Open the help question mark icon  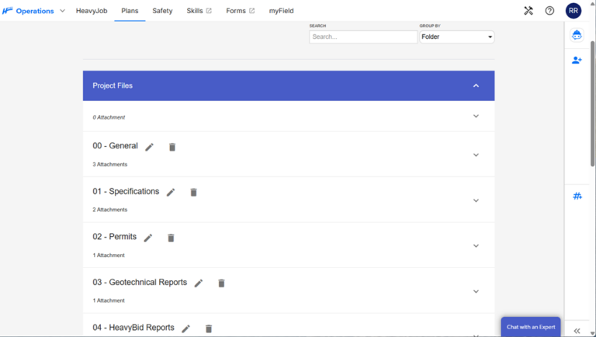[549, 11]
